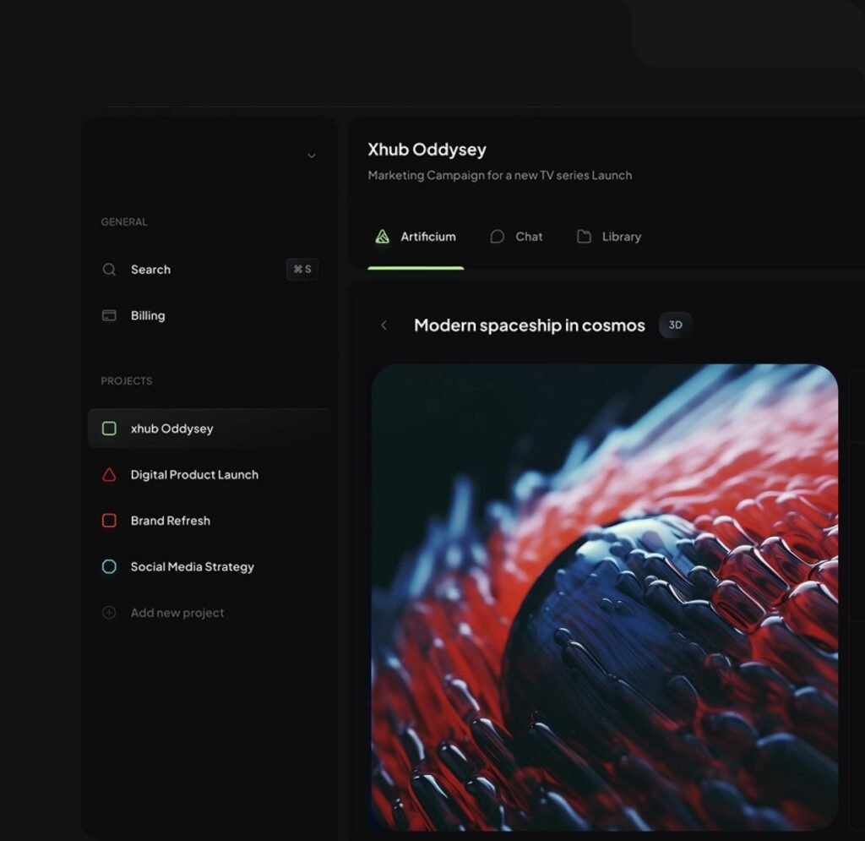Screen dimensions: 865x841
Task: Open the Library tab
Action: click(608, 237)
